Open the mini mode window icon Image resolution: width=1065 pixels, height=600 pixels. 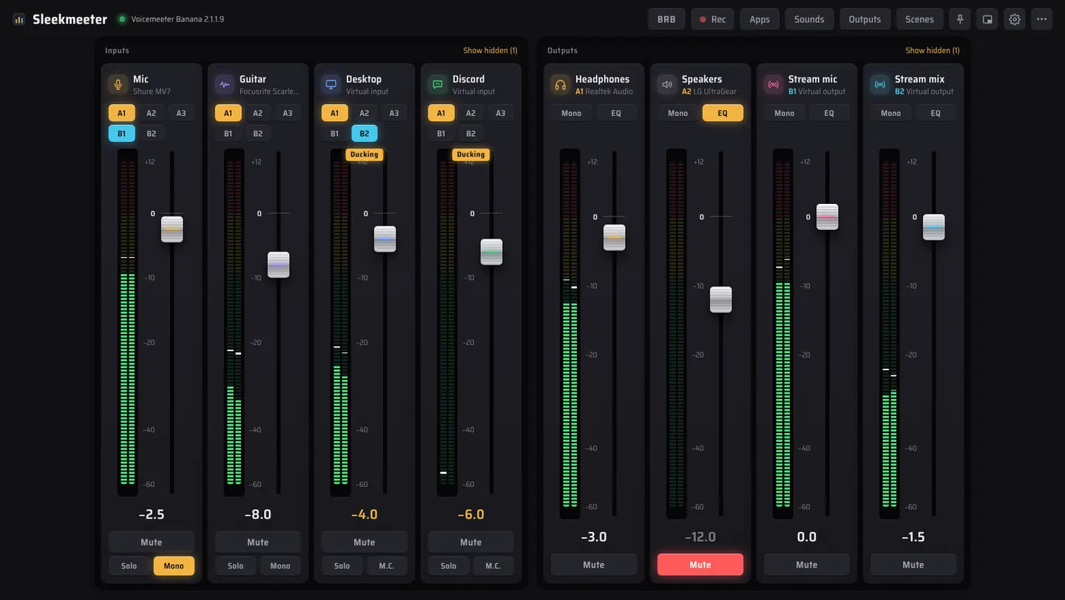click(987, 19)
